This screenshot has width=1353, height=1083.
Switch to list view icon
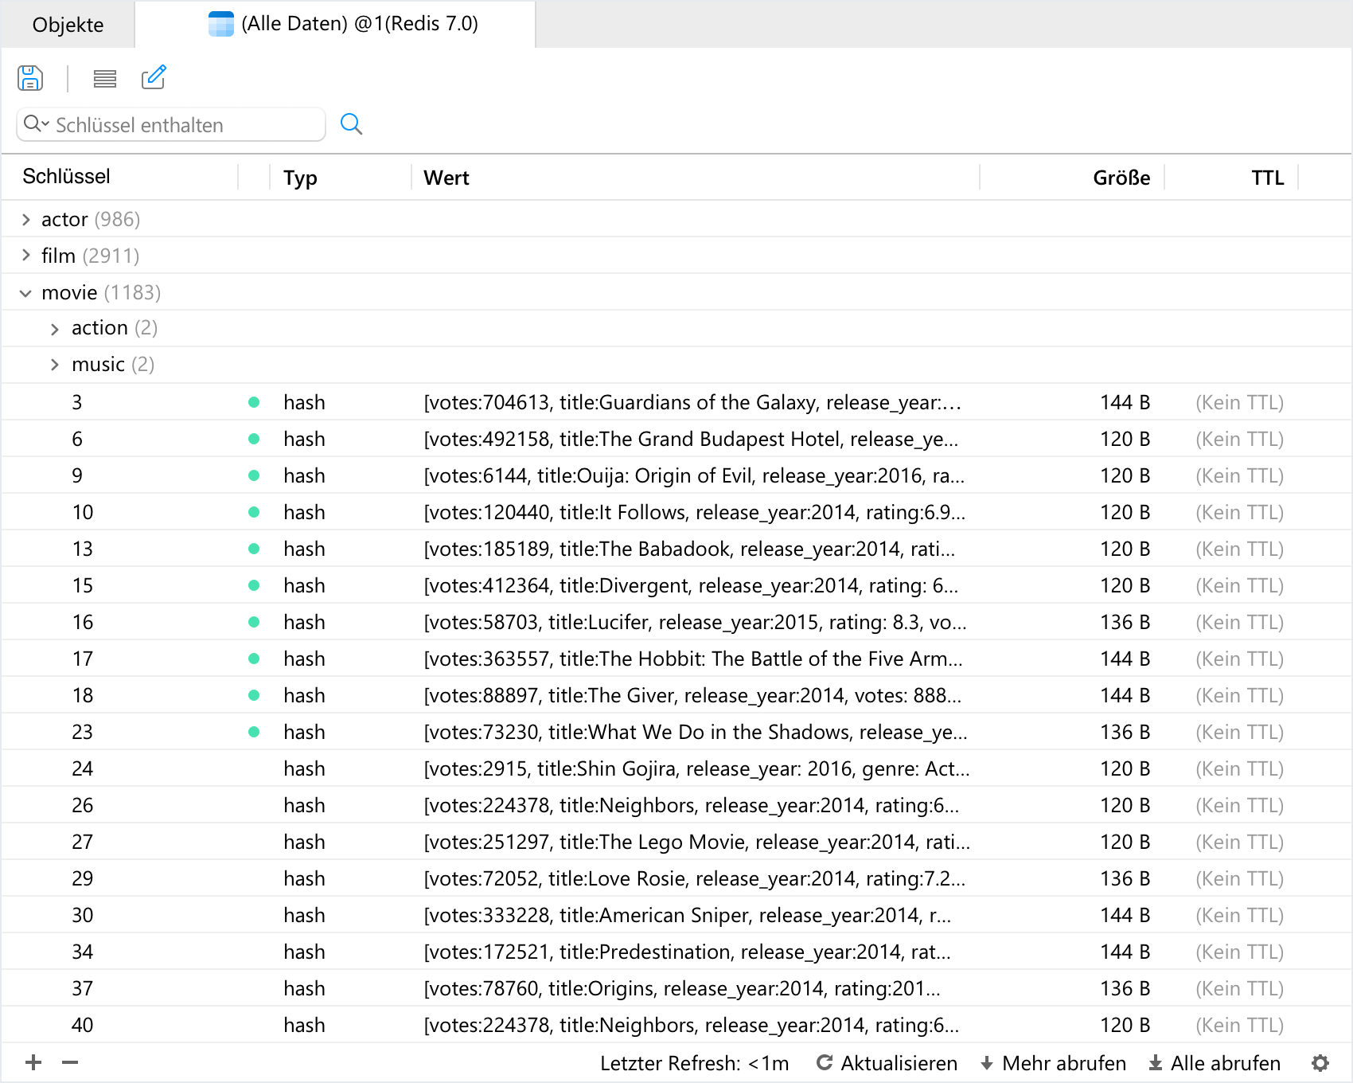coord(105,78)
